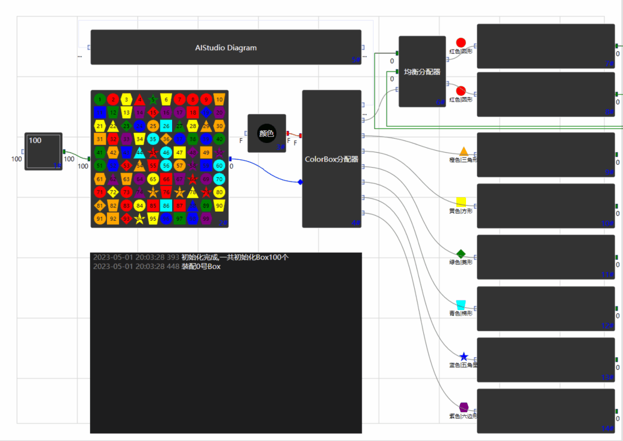Screen dimensions: 623x441
Task: Select the dark output node labeled 14#
Action: [546, 411]
